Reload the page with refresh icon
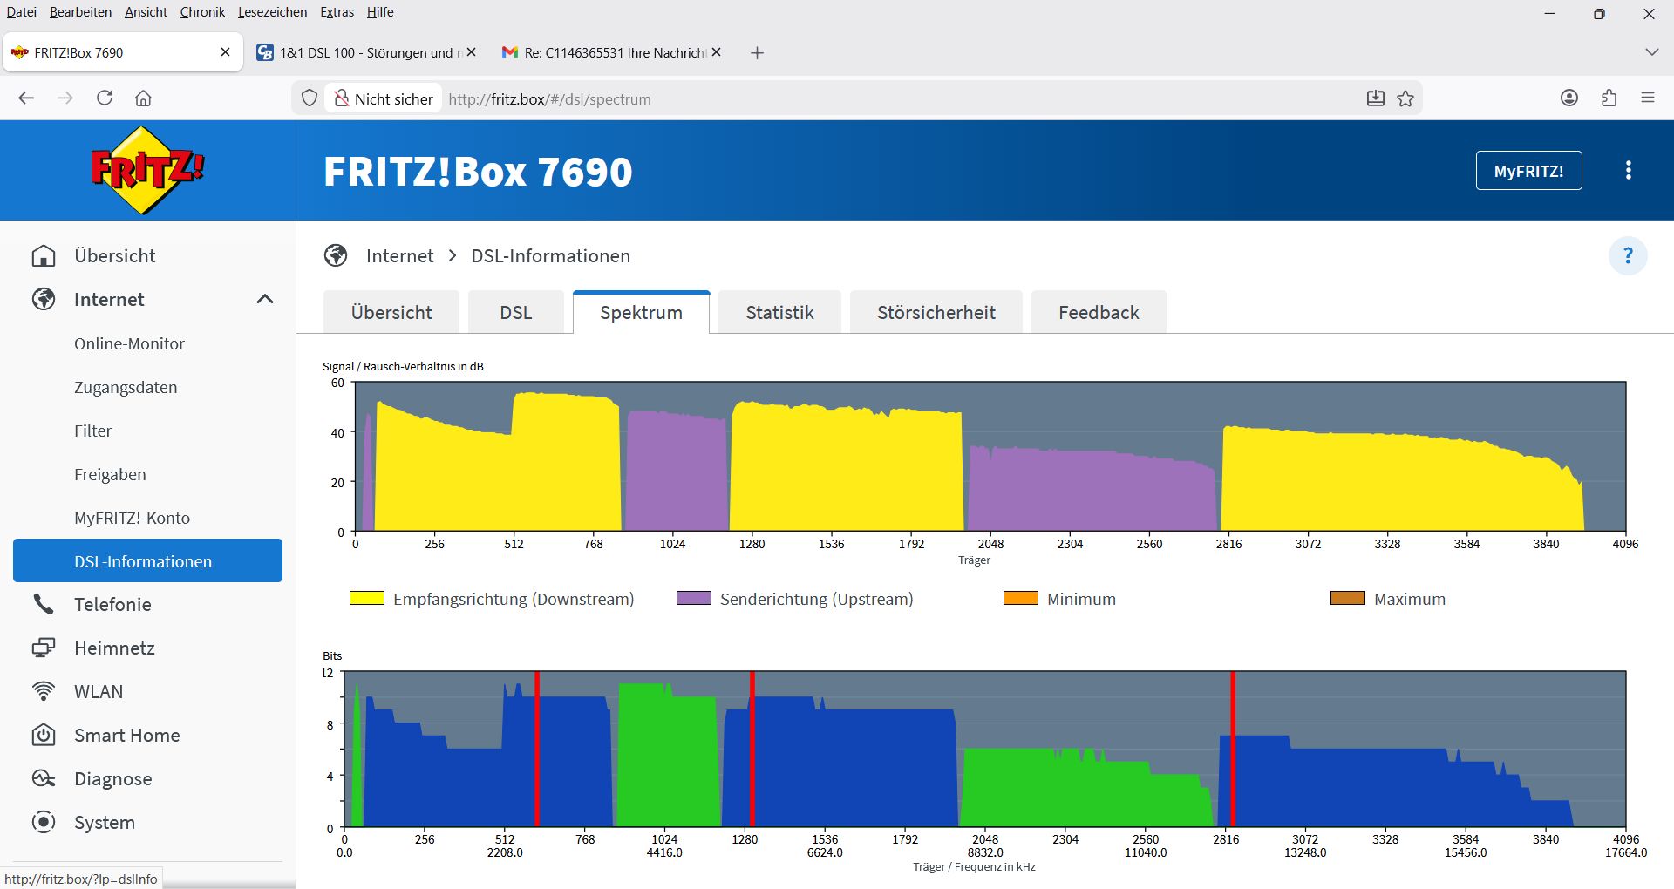 tap(105, 98)
